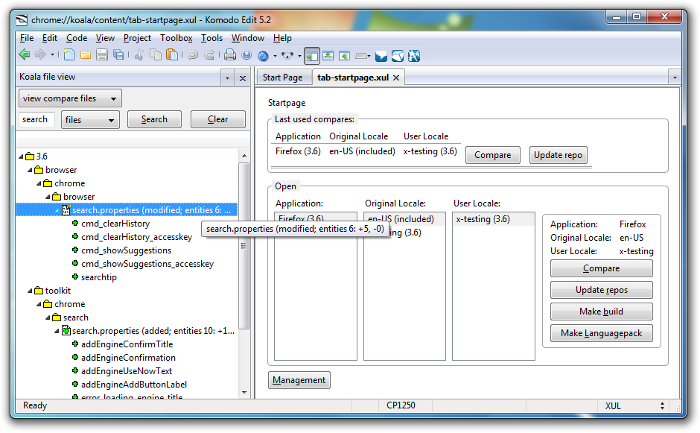This screenshot has height=433, width=700.
Task: Open the dropdown arrow beside the globe icon
Action: point(275,56)
